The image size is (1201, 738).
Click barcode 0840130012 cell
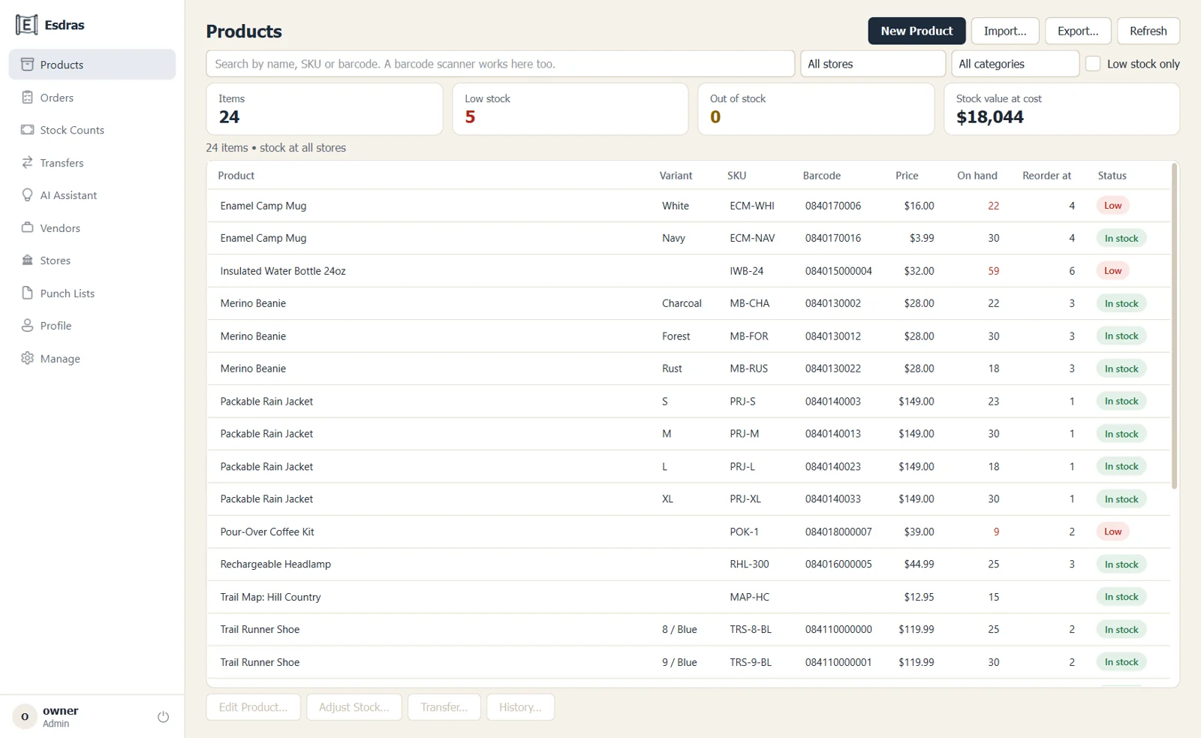(833, 336)
